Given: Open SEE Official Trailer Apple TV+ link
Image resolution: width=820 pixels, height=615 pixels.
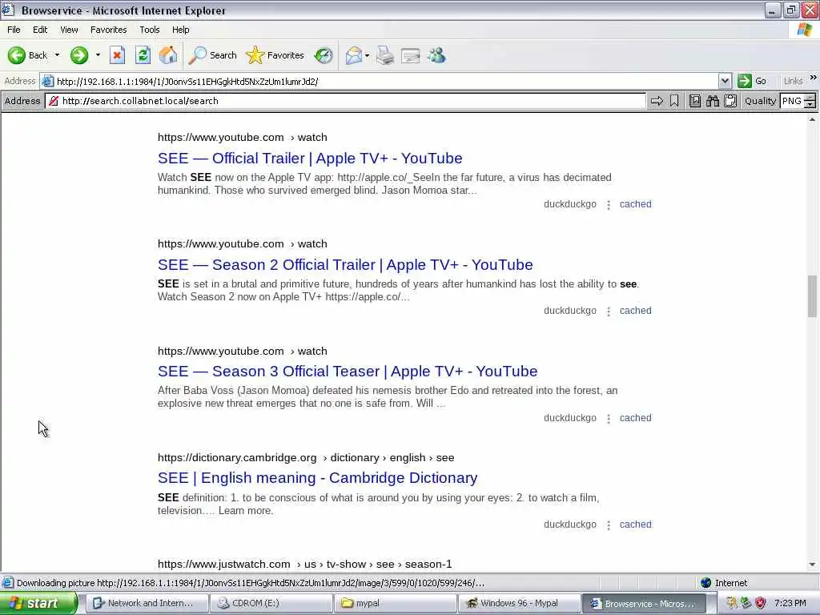Looking at the screenshot, I should [310, 159].
